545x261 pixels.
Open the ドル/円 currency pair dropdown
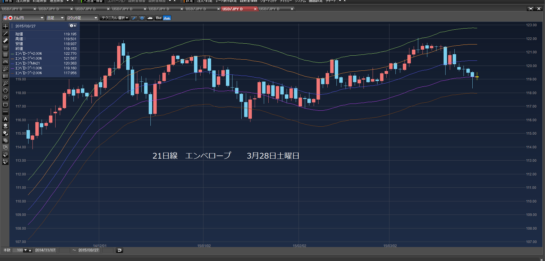click(23, 18)
